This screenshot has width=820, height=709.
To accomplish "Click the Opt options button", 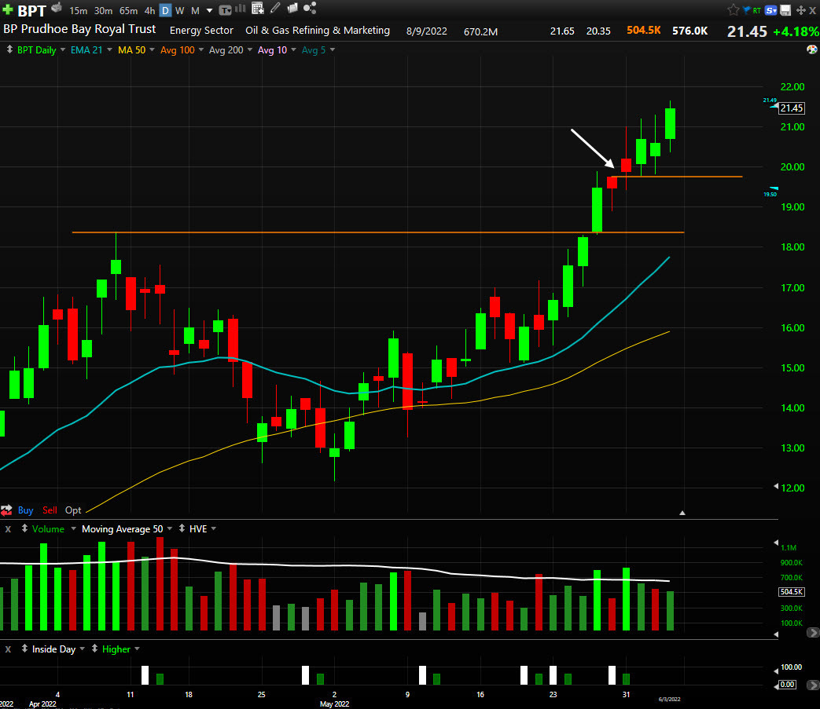I will point(73,510).
